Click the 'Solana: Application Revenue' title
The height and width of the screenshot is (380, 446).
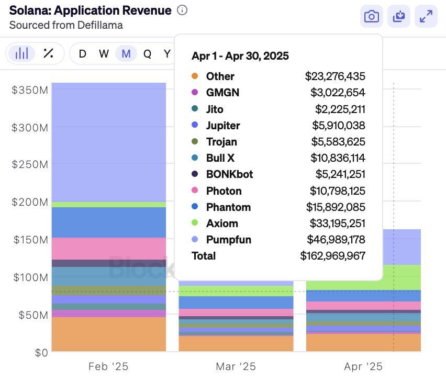[91, 10]
